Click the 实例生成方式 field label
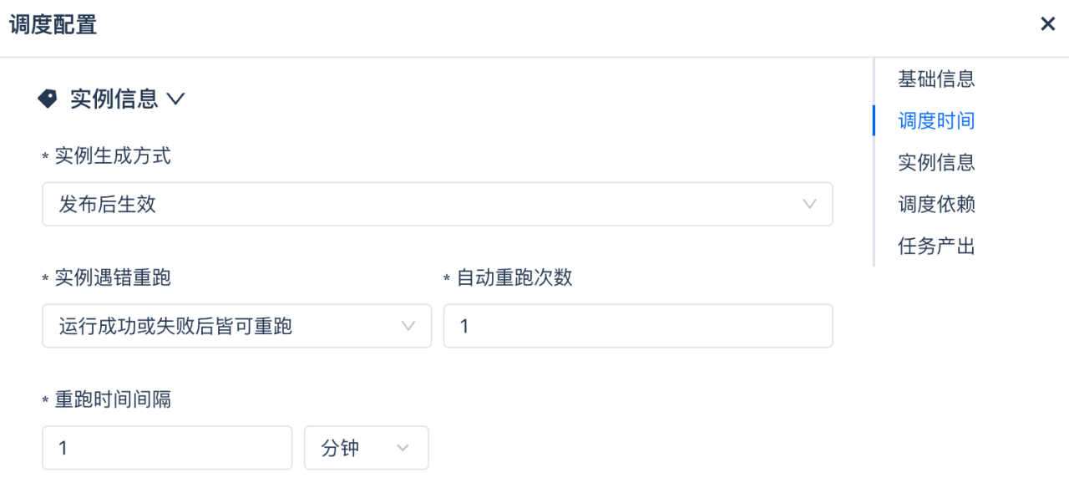1069x493 pixels. point(112,156)
